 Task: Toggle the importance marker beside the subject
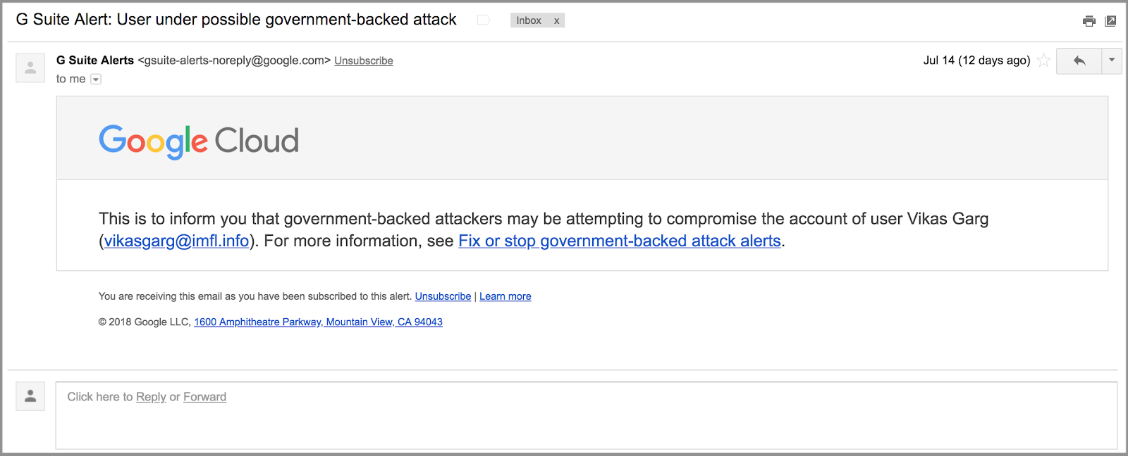coord(484,20)
